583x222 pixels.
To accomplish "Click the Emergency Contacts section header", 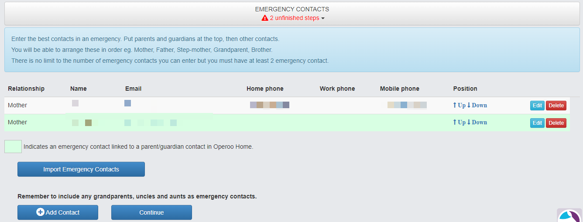I will (292, 9).
